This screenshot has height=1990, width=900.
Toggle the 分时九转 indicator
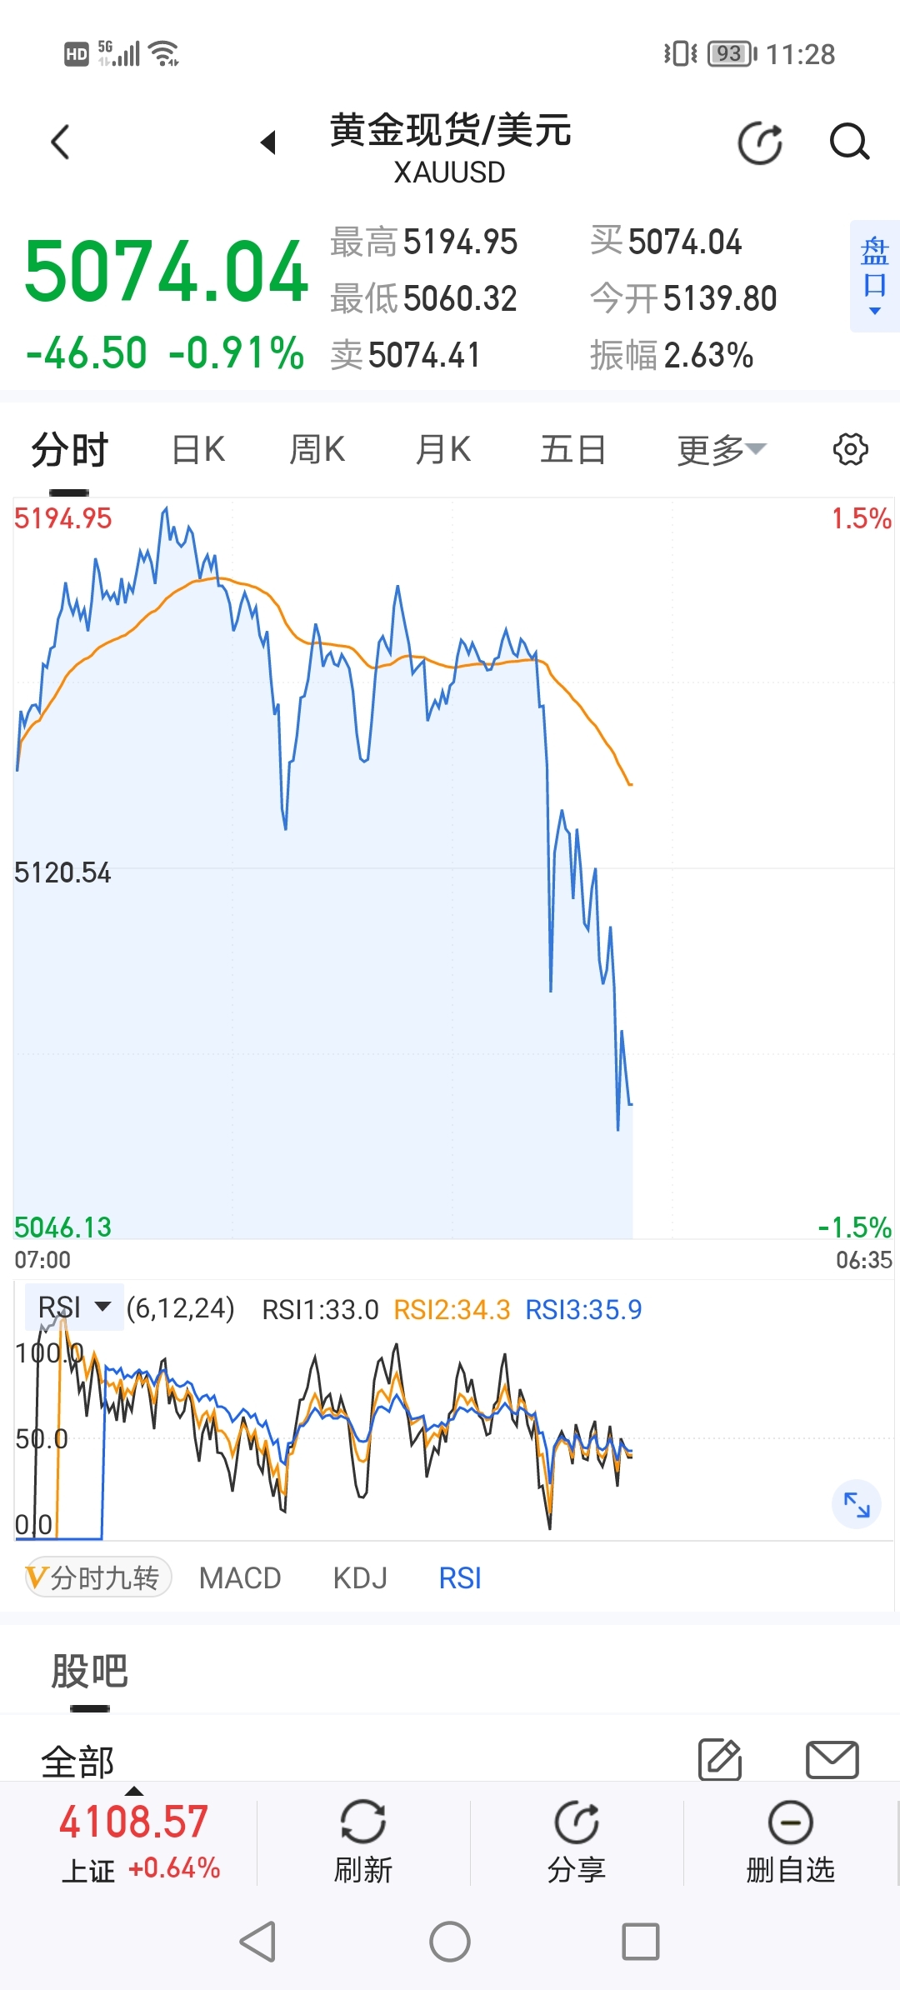pyautogui.click(x=98, y=1577)
